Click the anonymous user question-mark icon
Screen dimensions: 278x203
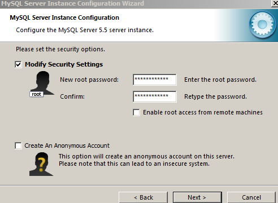[41, 164]
